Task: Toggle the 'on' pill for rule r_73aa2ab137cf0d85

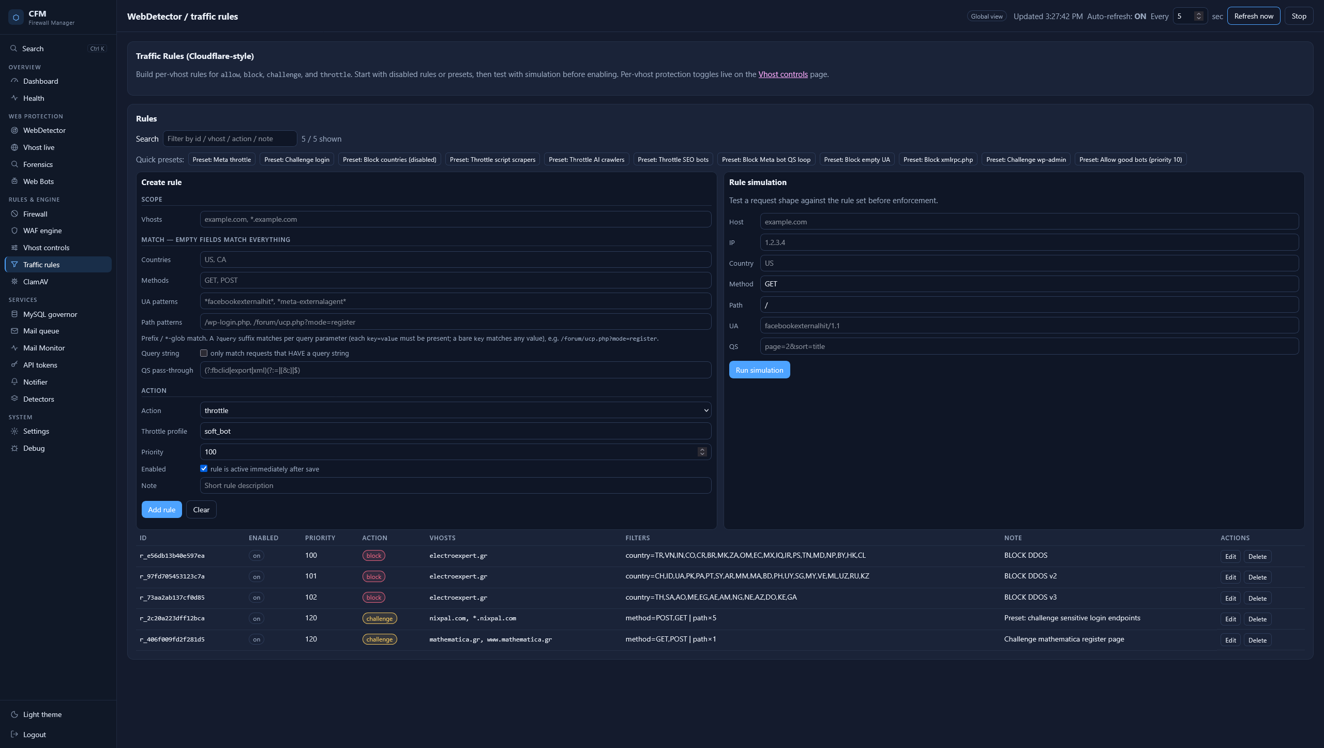Action: point(257,598)
